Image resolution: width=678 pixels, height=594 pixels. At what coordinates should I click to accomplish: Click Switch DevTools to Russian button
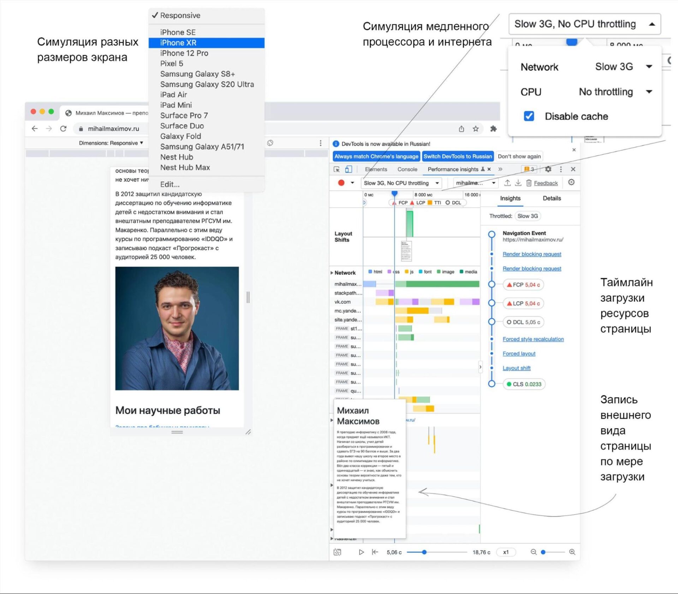pyautogui.click(x=457, y=156)
